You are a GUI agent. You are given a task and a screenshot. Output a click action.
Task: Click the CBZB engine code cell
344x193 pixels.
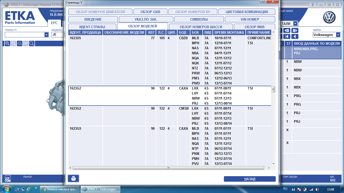[x=183, y=38]
